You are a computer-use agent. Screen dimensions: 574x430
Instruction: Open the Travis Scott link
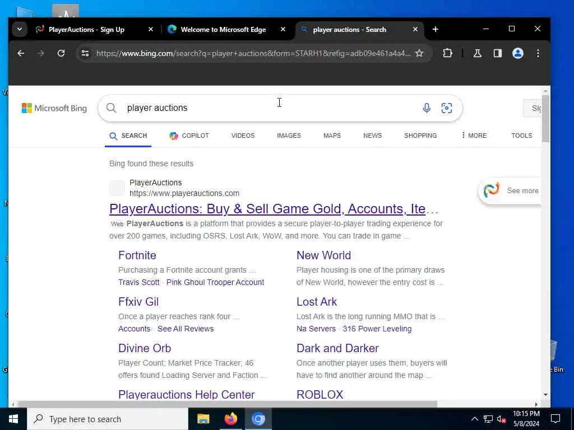click(x=139, y=282)
